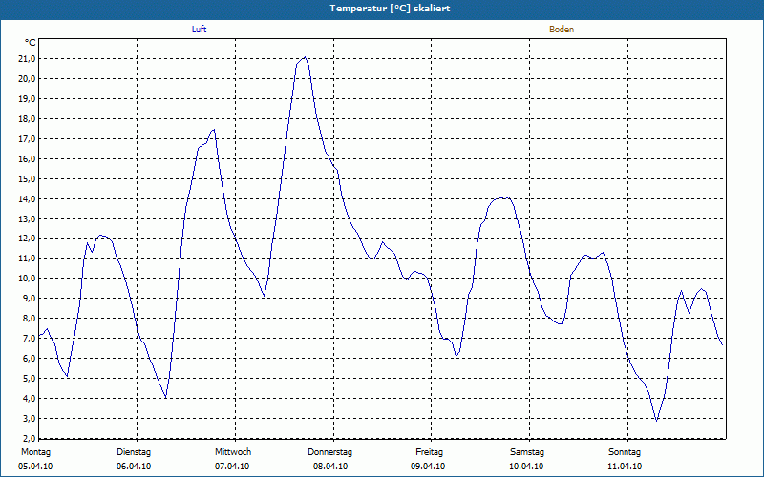Click the curve's lowest point on Sunday

tap(657, 421)
